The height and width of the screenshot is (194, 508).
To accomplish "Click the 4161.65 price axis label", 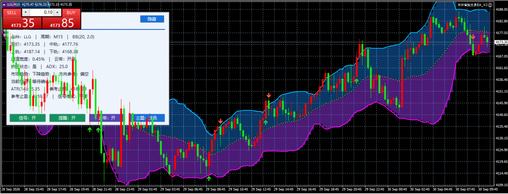I will tap(501, 68).
